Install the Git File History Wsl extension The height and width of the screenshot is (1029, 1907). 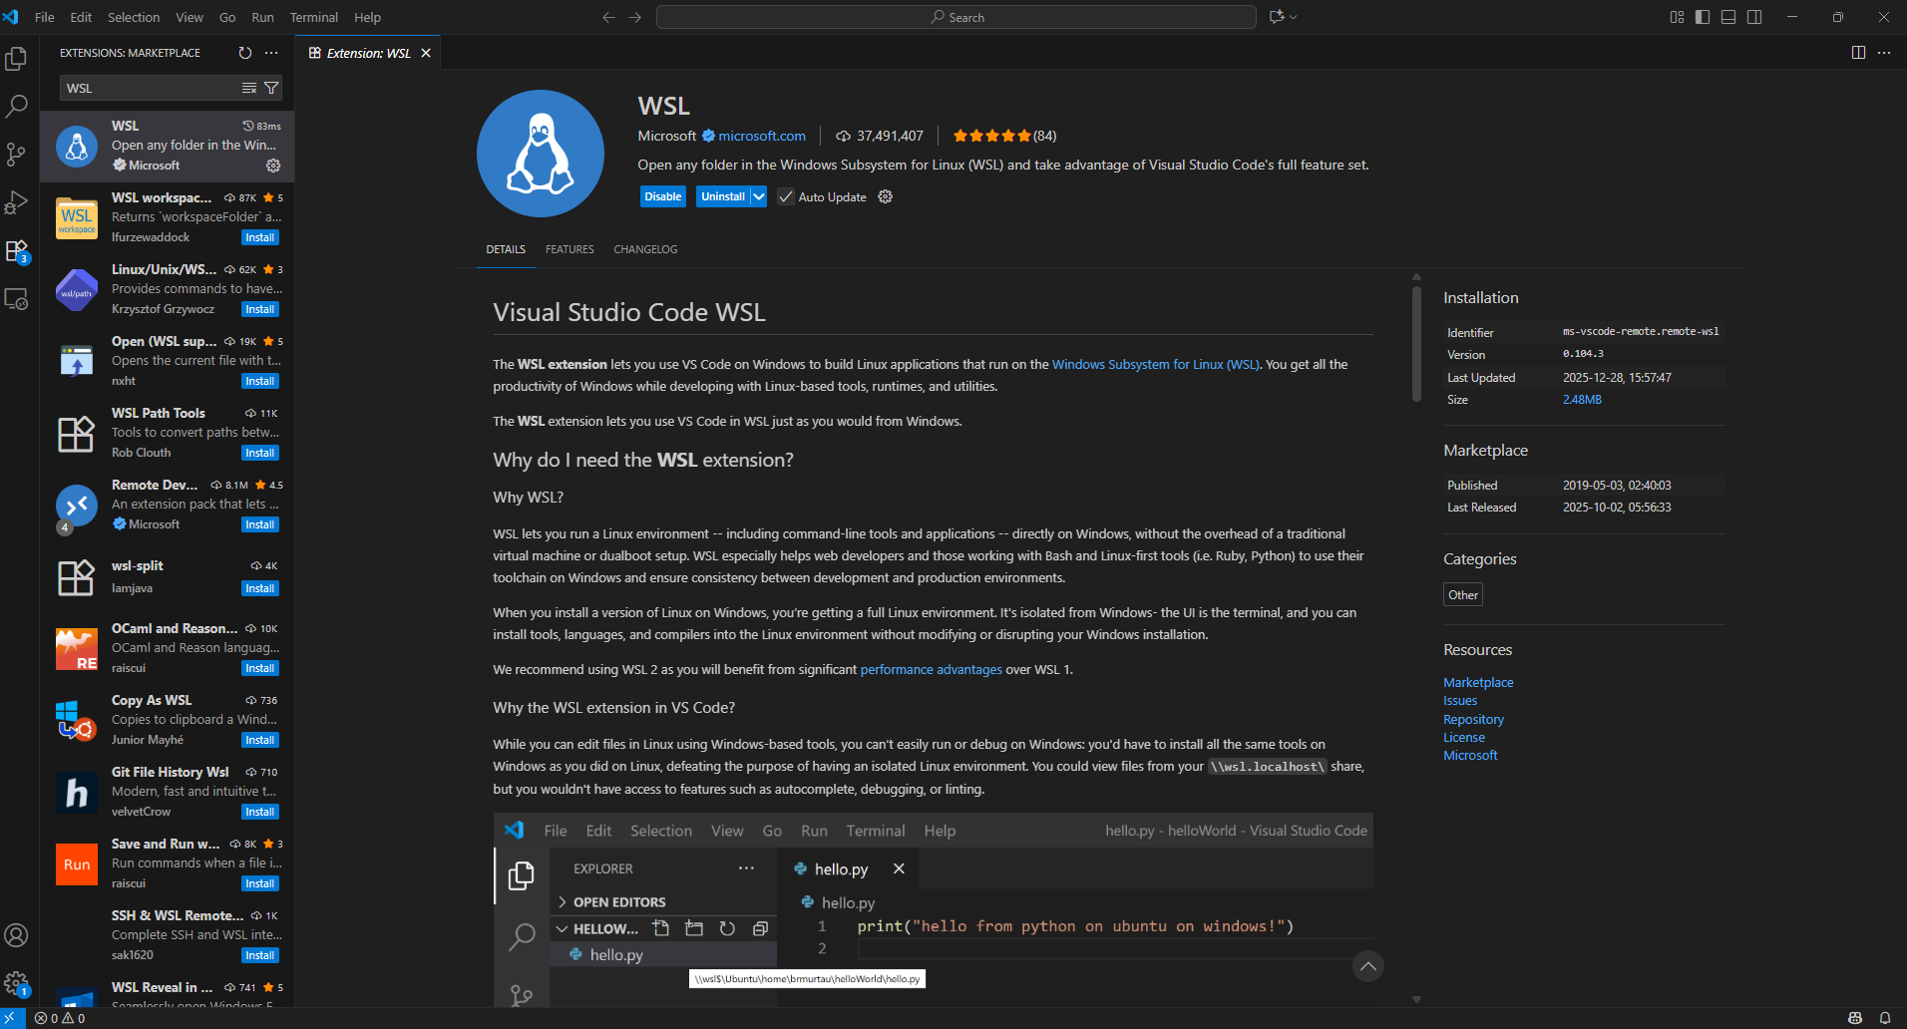(260, 812)
